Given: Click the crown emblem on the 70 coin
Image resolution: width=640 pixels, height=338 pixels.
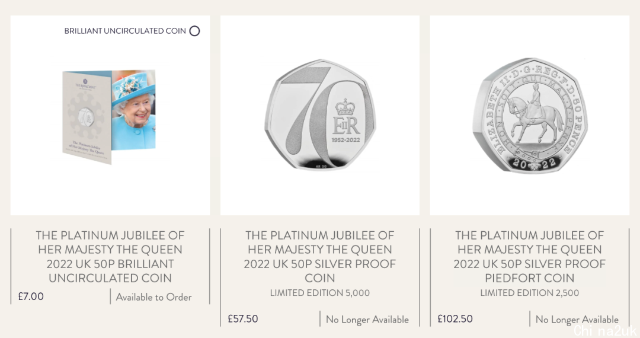Looking at the screenshot, I should point(345,107).
